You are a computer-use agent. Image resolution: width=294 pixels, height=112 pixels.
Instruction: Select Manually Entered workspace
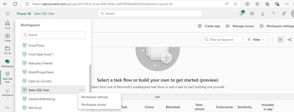53,63
